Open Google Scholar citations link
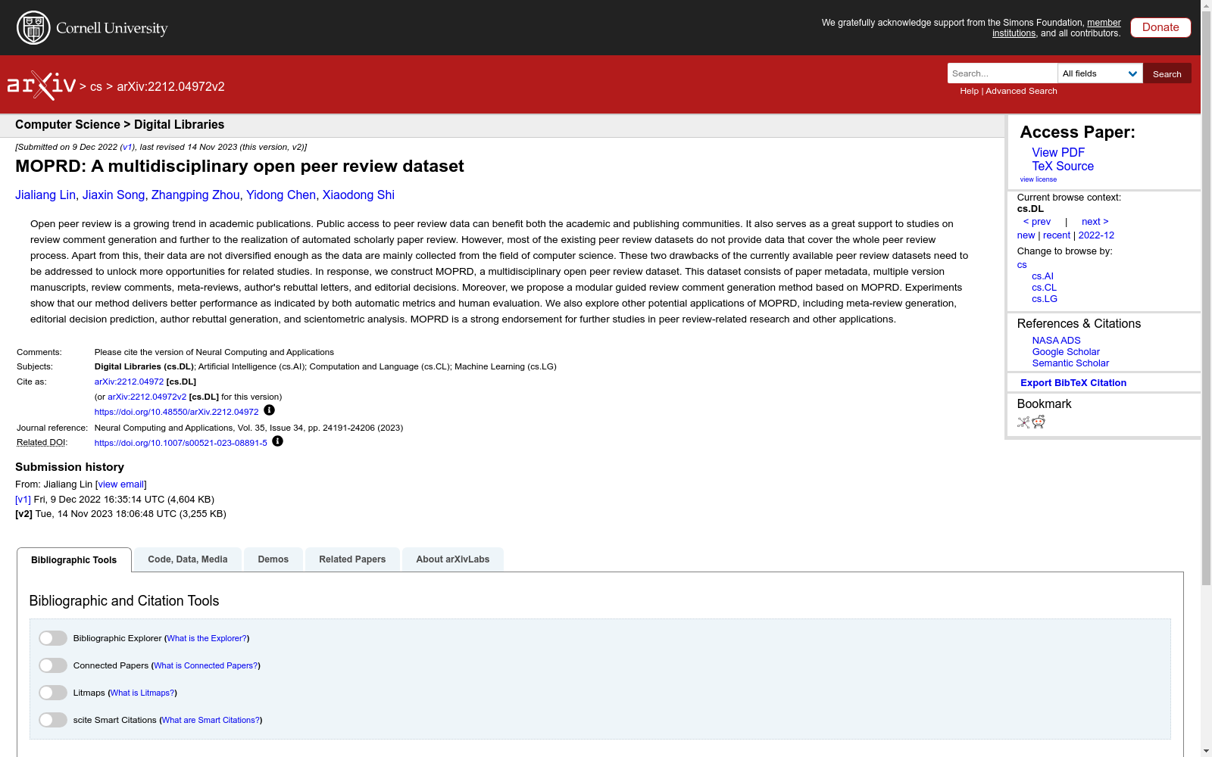This screenshot has height=757, width=1212. click(x=1066, y=352)
